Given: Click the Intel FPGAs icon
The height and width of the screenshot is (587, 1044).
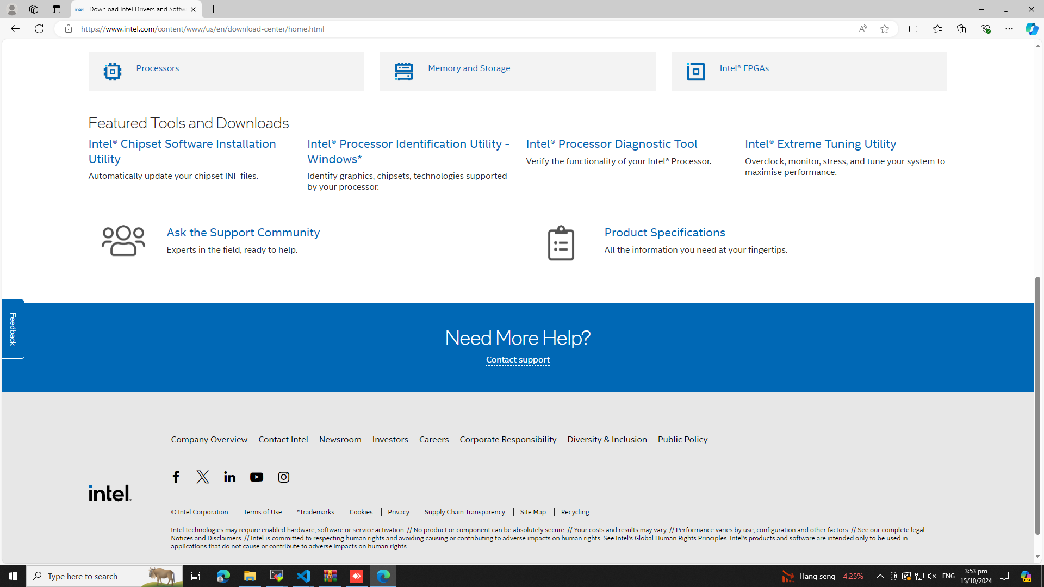Looking at the screenshot, I should tap(695, 71).
